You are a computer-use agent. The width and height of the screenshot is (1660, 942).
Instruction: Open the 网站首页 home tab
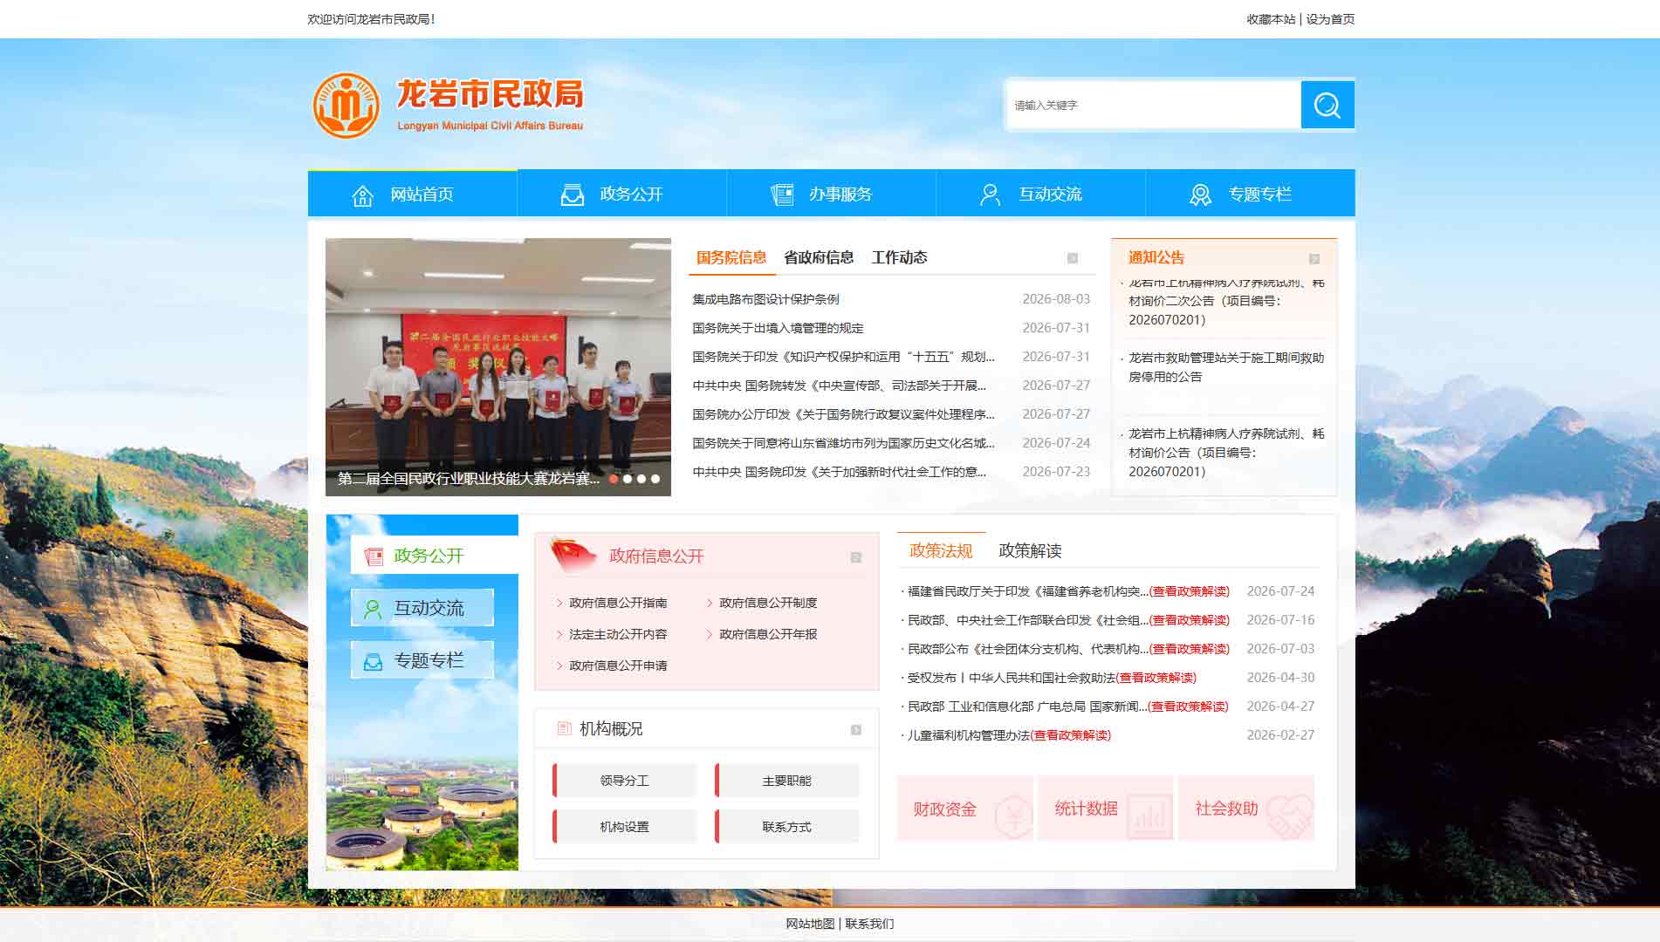pyautogui.click(x=412, y=194)
